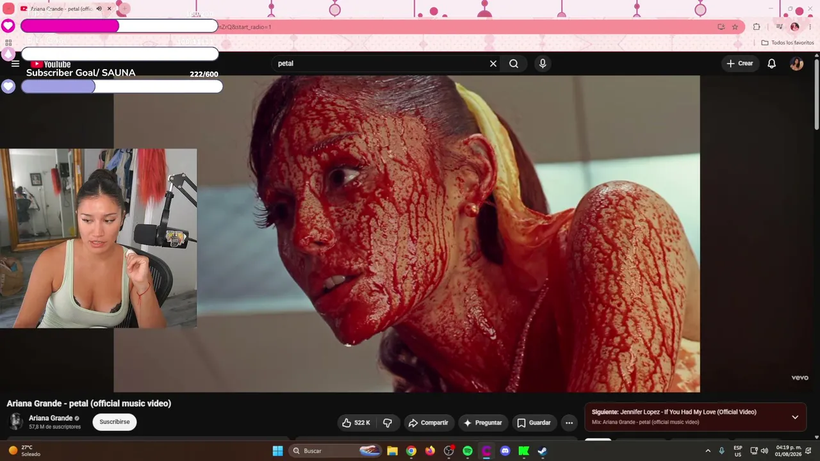
Task: Go to YouTube home via the logo
Action: (51, 63)
